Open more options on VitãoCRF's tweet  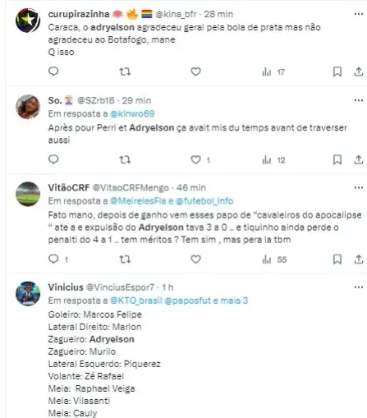(x=359, y=188)
